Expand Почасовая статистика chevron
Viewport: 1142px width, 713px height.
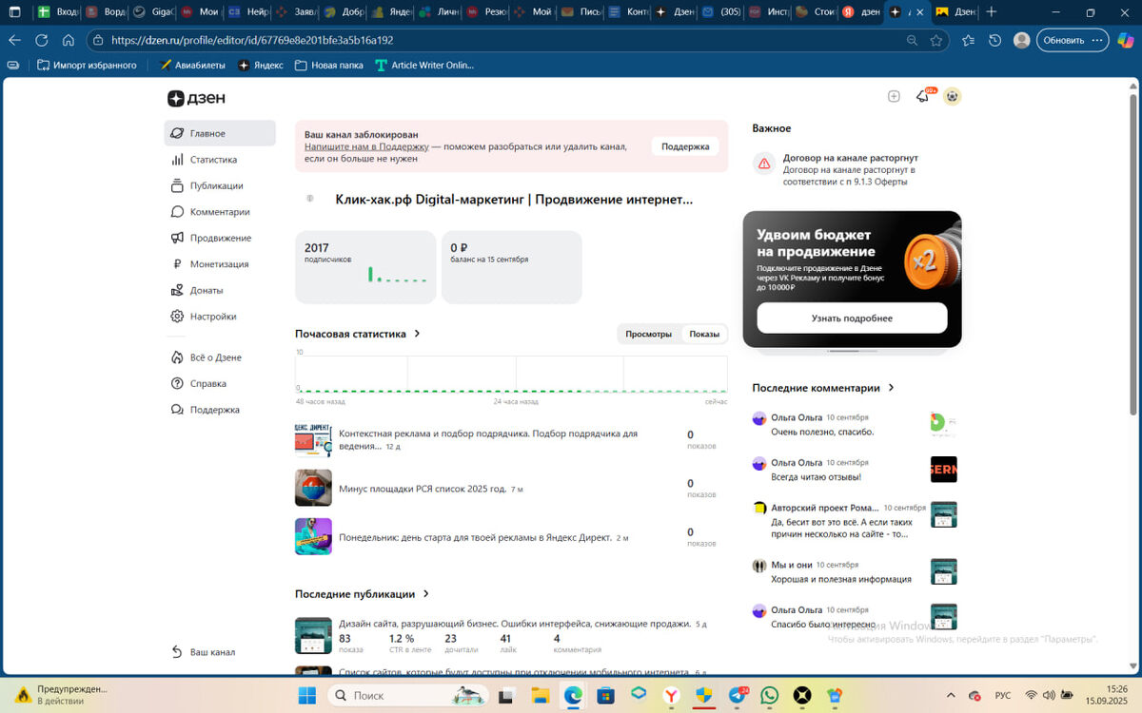pos(417,334)
